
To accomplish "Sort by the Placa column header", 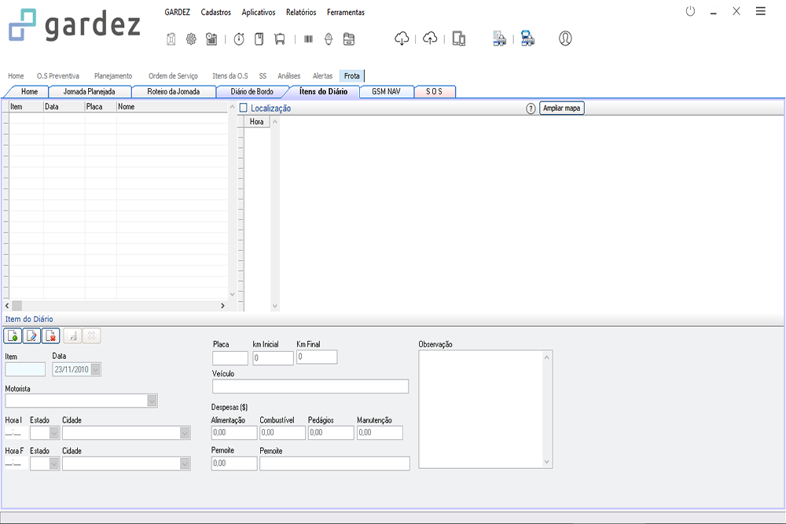I will pyautogui.click(x=101, y=107).
